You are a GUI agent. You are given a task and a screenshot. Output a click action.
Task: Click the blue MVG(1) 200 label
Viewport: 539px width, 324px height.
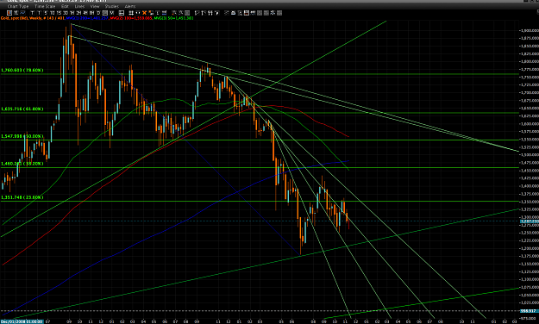86,18
